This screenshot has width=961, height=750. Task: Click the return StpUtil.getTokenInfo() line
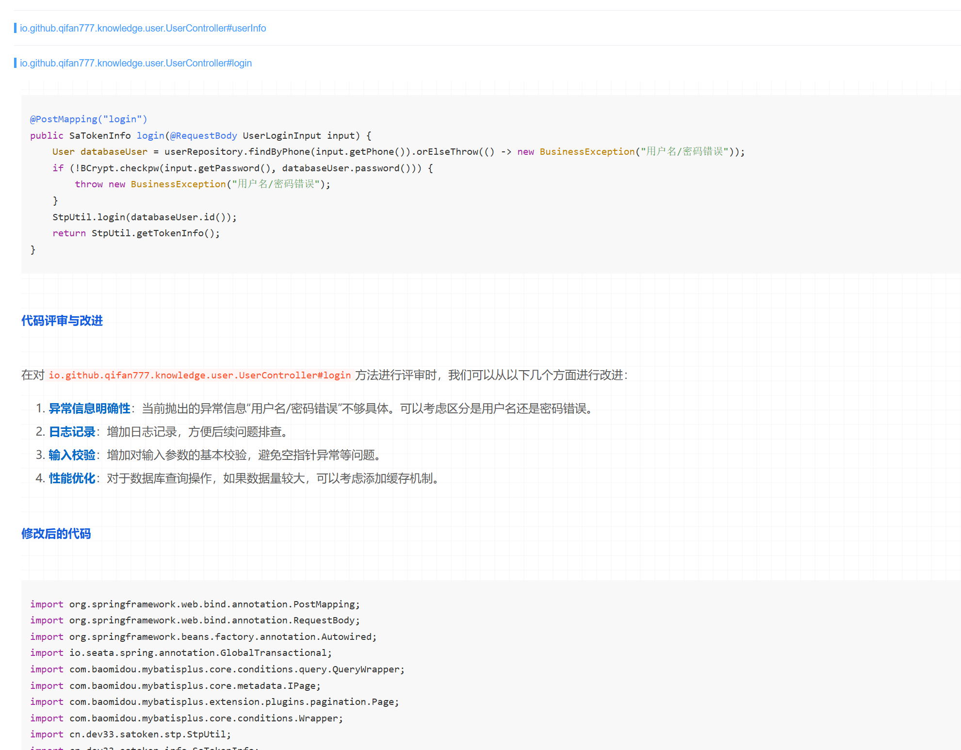(136, 233)
